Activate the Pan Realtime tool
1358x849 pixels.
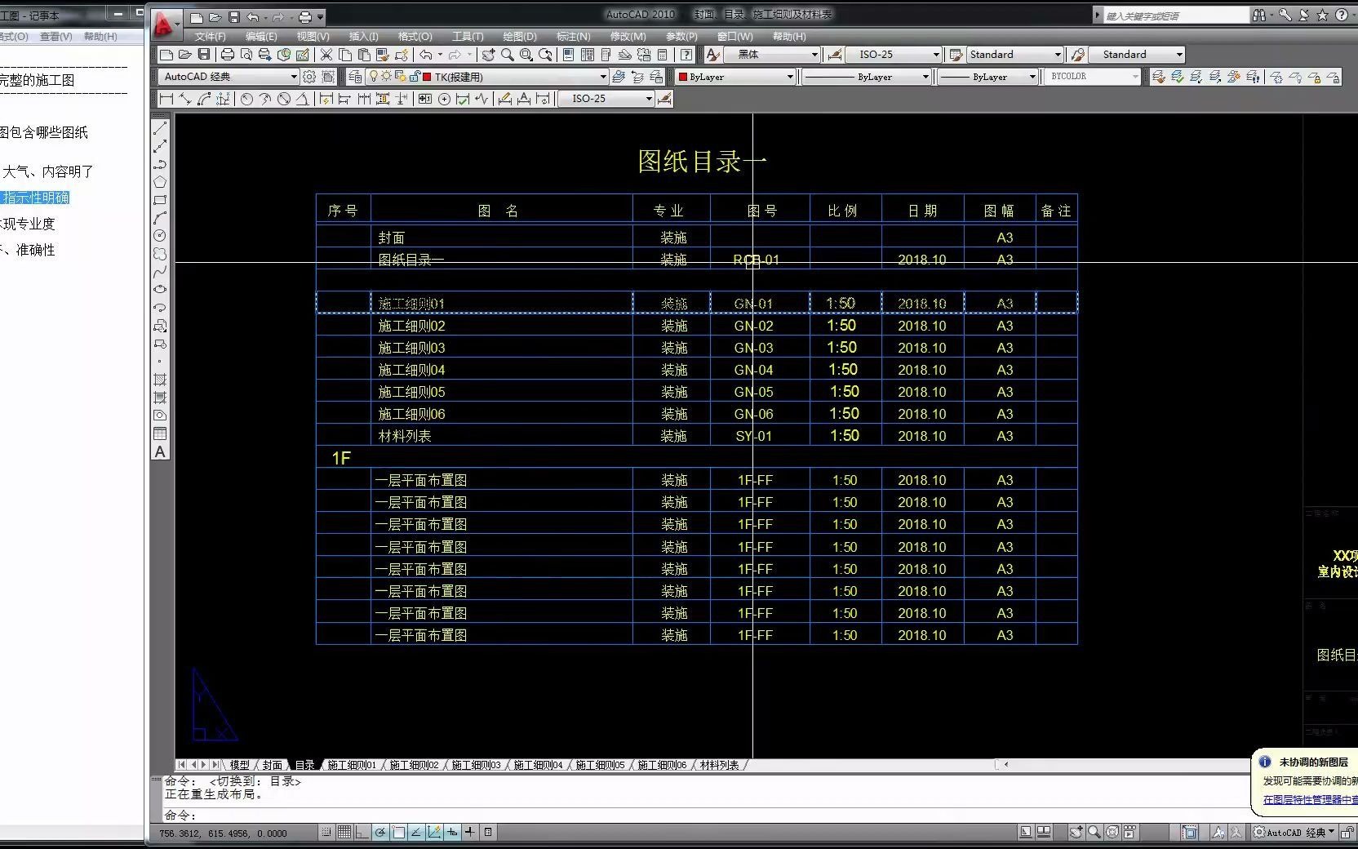point(489,54)
